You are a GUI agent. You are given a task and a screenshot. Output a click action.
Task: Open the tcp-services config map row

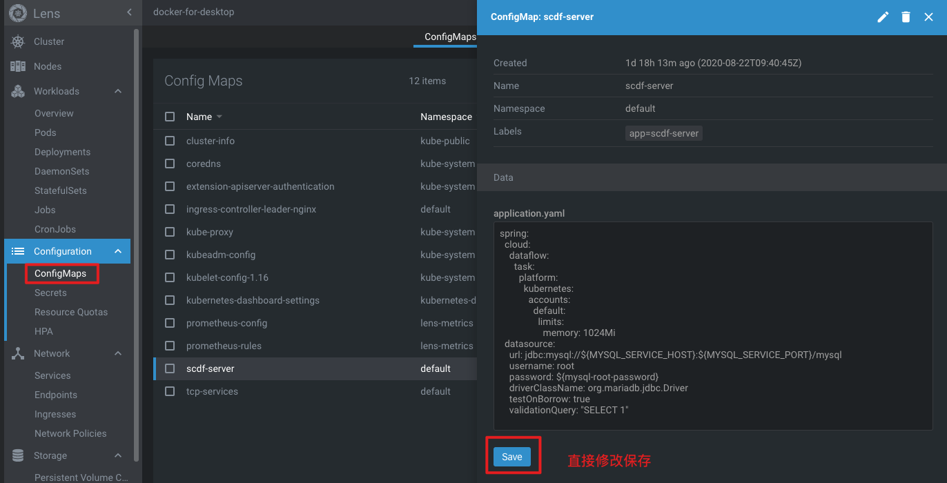pyautogui.click(x=315, y=391)
